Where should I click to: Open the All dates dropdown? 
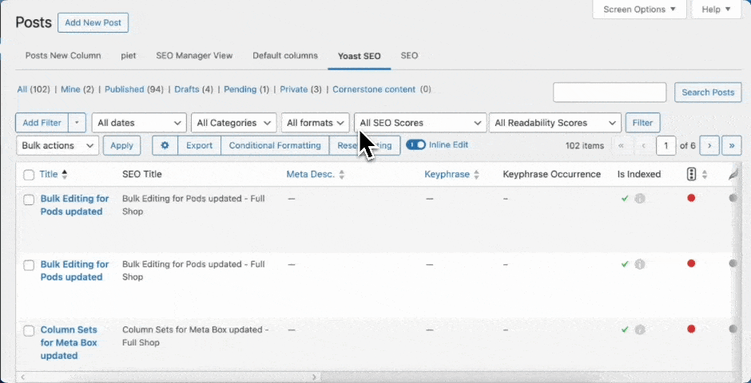tap(139, 123)
